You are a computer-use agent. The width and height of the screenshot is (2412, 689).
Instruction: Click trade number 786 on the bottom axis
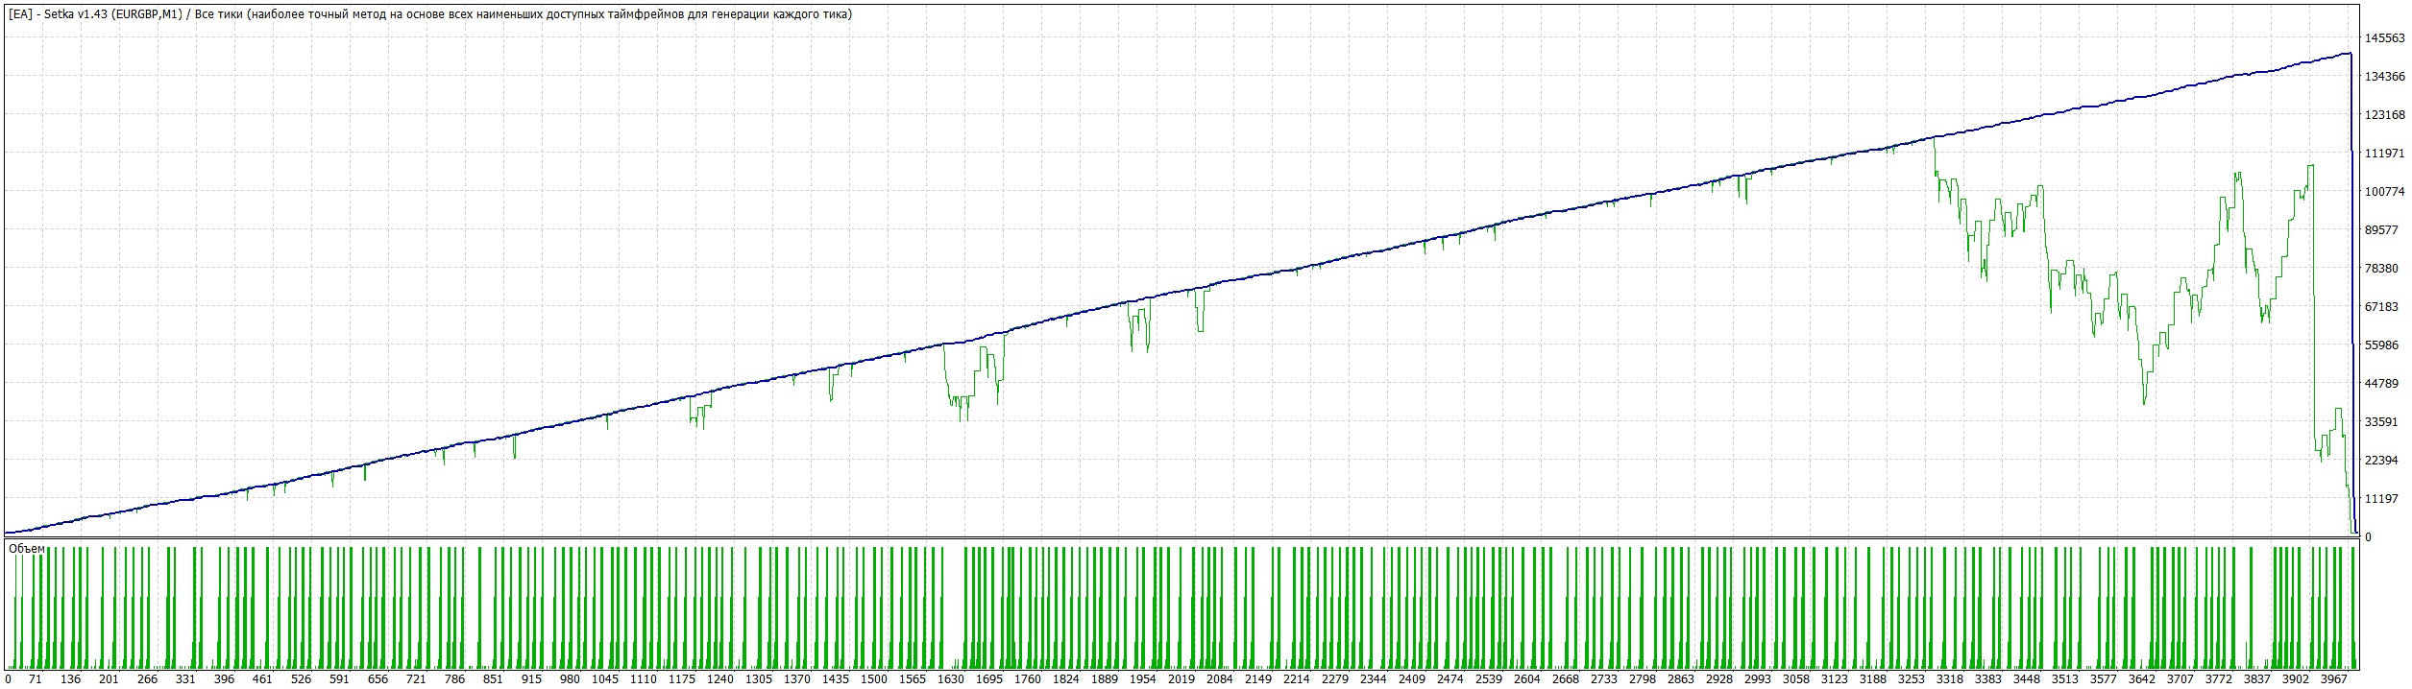point(454,679)
